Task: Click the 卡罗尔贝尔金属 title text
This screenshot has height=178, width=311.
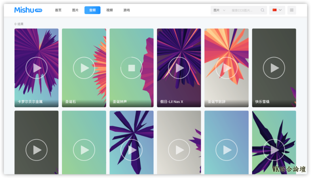Action: tap(30, 102)
